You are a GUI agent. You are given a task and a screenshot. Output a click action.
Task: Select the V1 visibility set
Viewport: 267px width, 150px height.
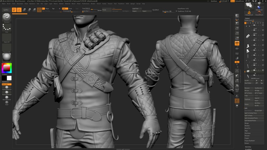coord(245,23)
